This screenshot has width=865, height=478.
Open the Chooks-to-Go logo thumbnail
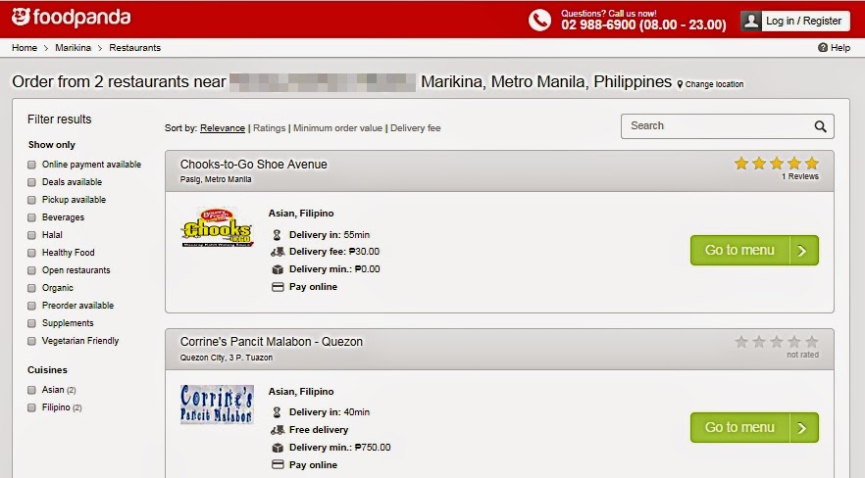[218, 227]
